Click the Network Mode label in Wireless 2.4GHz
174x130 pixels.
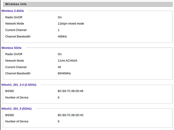pos(15,24)
